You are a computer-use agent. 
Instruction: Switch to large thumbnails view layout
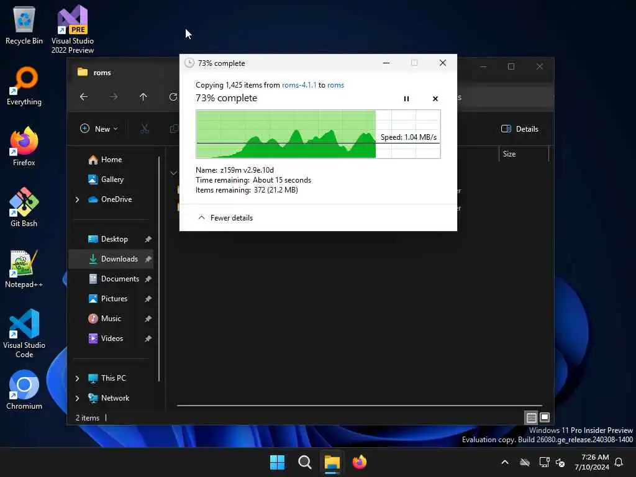(545, 417)
